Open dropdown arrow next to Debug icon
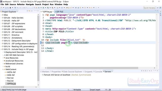Viewport: 162px width, 91px height. click(41, 8)
